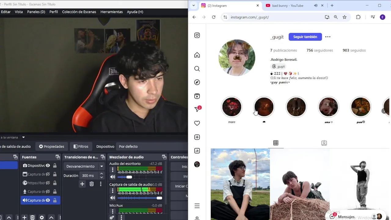Open Instagram home from the sidebar house icon
This screenshot has height=220, width=391.
197,55
